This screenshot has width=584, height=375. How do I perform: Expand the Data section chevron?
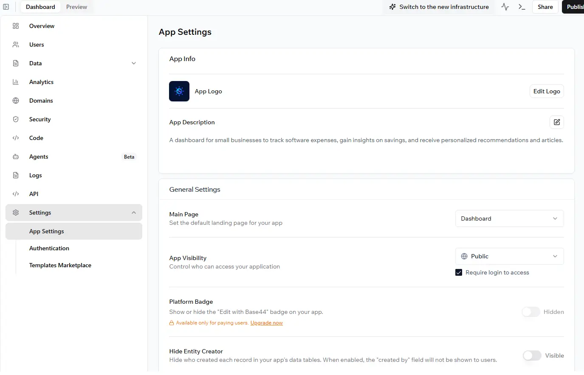coord(134,63)
